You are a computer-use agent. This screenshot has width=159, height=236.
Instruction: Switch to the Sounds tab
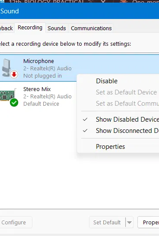57,28
